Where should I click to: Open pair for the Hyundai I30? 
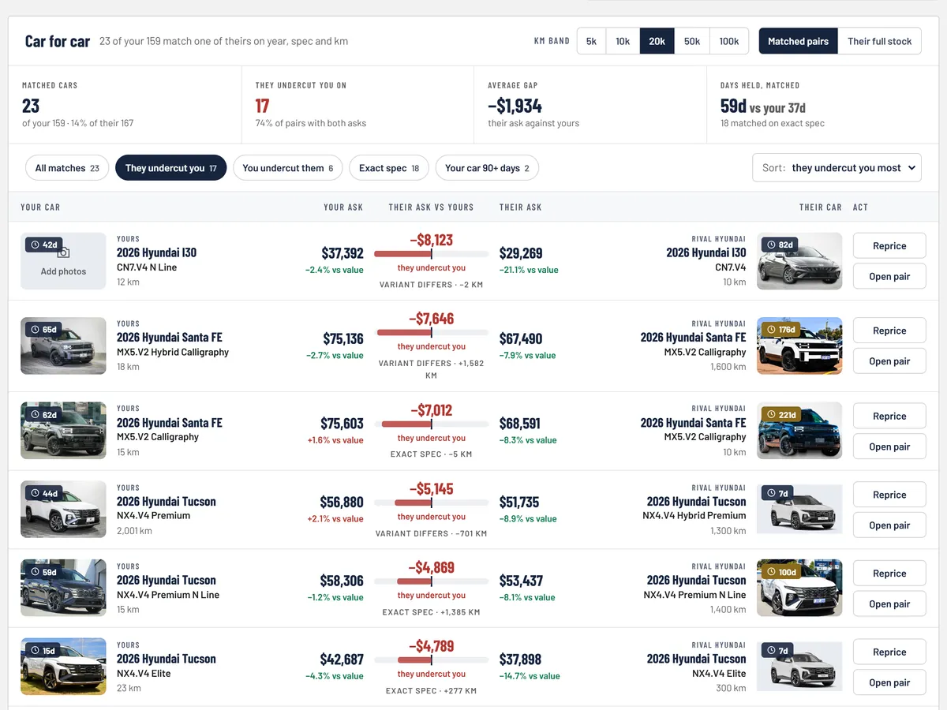click(x=889, y=277)
